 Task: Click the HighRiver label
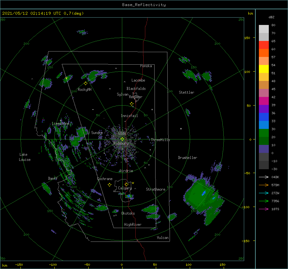pos(133,225)
